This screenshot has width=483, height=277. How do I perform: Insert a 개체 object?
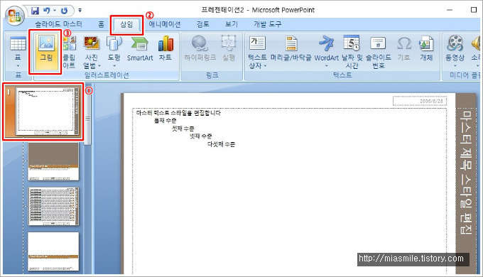426,49
